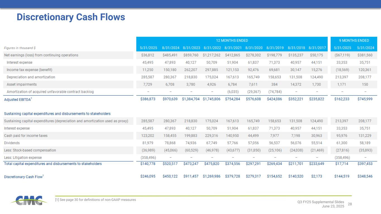Click the Discretionary Cash Flow value $2,173
This screenshot has width=381, height=214.
[x=317, y=176]
